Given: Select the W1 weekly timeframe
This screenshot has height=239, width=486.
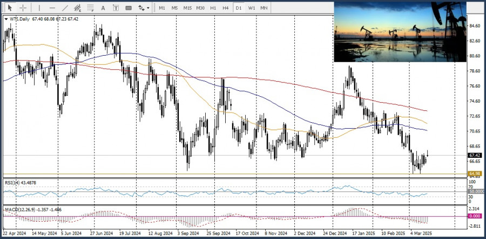Looking at the screenshot, I should (x=252, y=8).
